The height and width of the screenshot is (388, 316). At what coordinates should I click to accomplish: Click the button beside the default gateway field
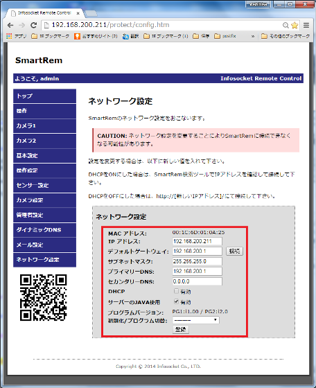[234, 251]
